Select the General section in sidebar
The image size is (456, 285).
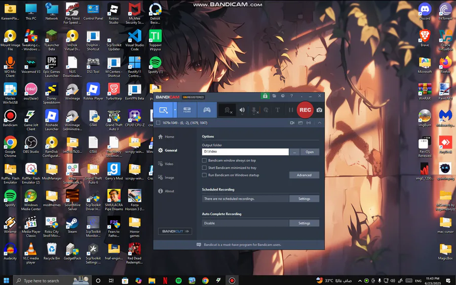(168, 150)
